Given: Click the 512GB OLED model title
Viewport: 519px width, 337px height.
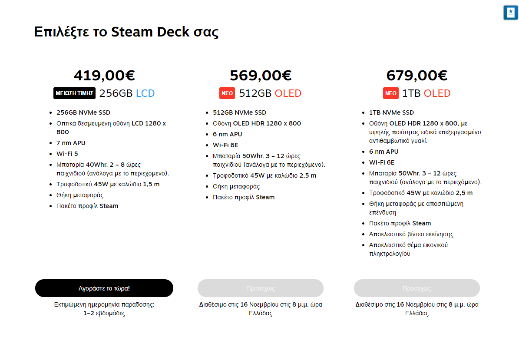Looking at the screenshot, I should click(x=270, y=93).
